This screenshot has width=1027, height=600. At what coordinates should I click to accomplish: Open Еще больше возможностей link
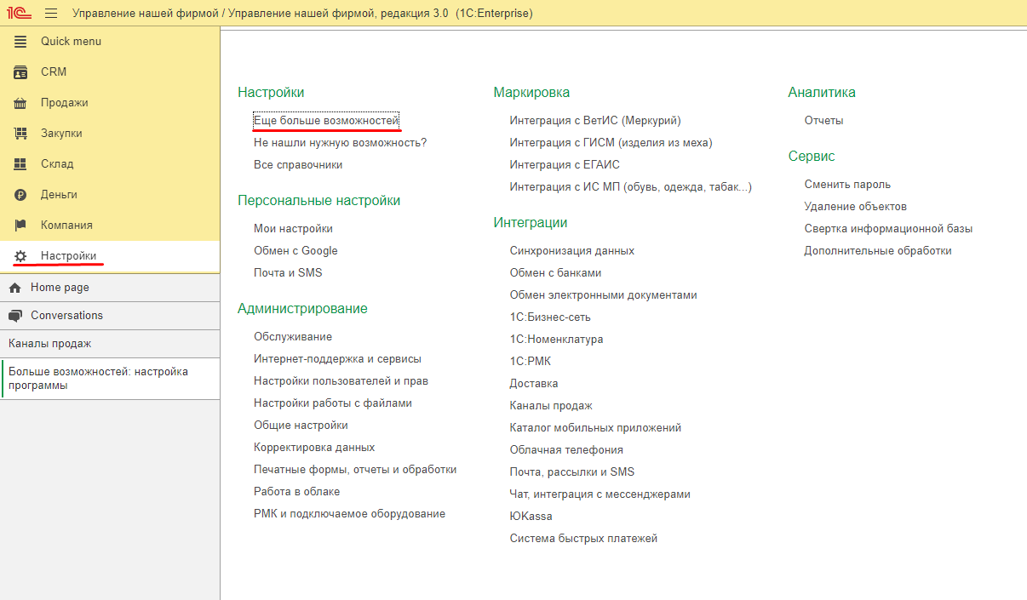(x=326, y=121)
